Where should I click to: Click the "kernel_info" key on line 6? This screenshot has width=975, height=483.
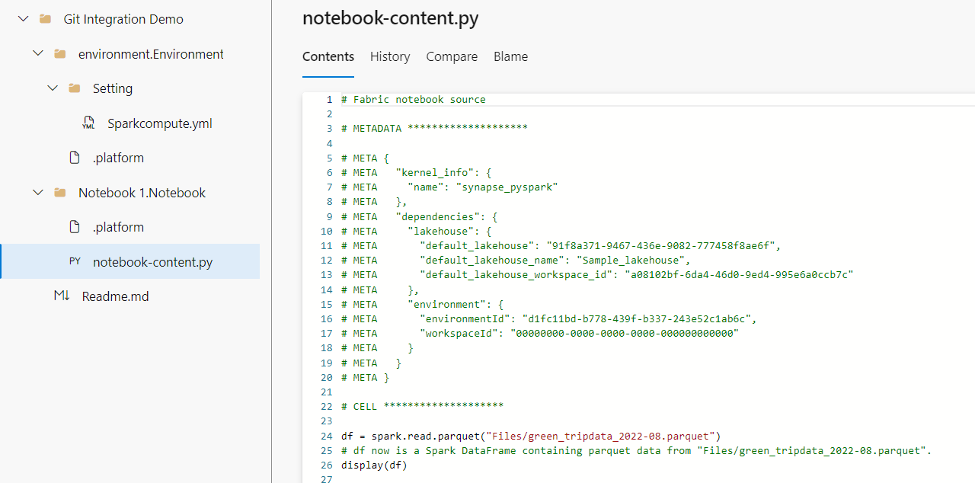[434, 173]
